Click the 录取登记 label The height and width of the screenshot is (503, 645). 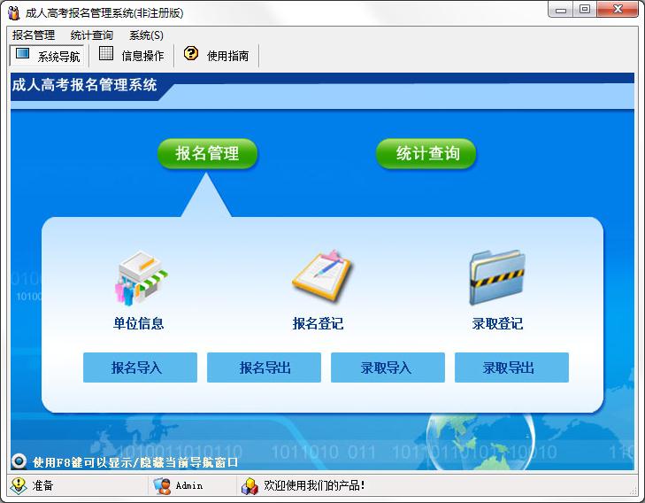click(x=498, y=323)
